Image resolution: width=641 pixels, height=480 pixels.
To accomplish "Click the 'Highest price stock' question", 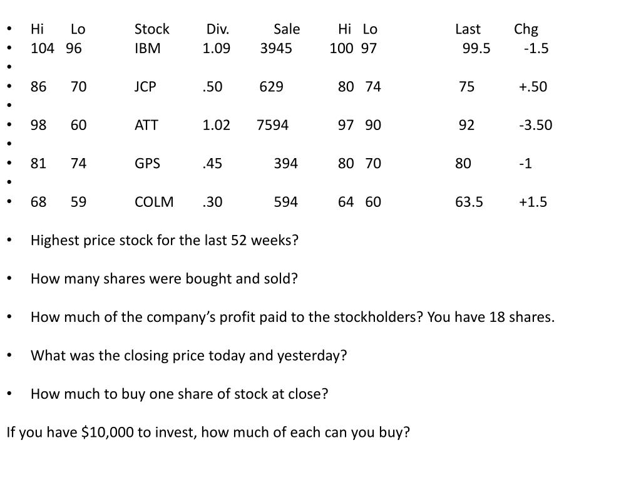I will [165, 241].
